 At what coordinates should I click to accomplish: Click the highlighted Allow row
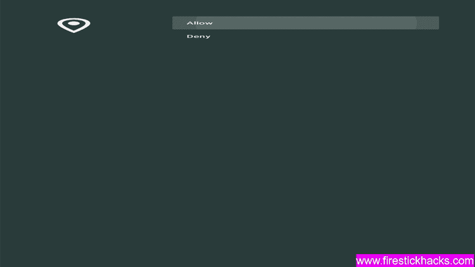coord(305,23)
